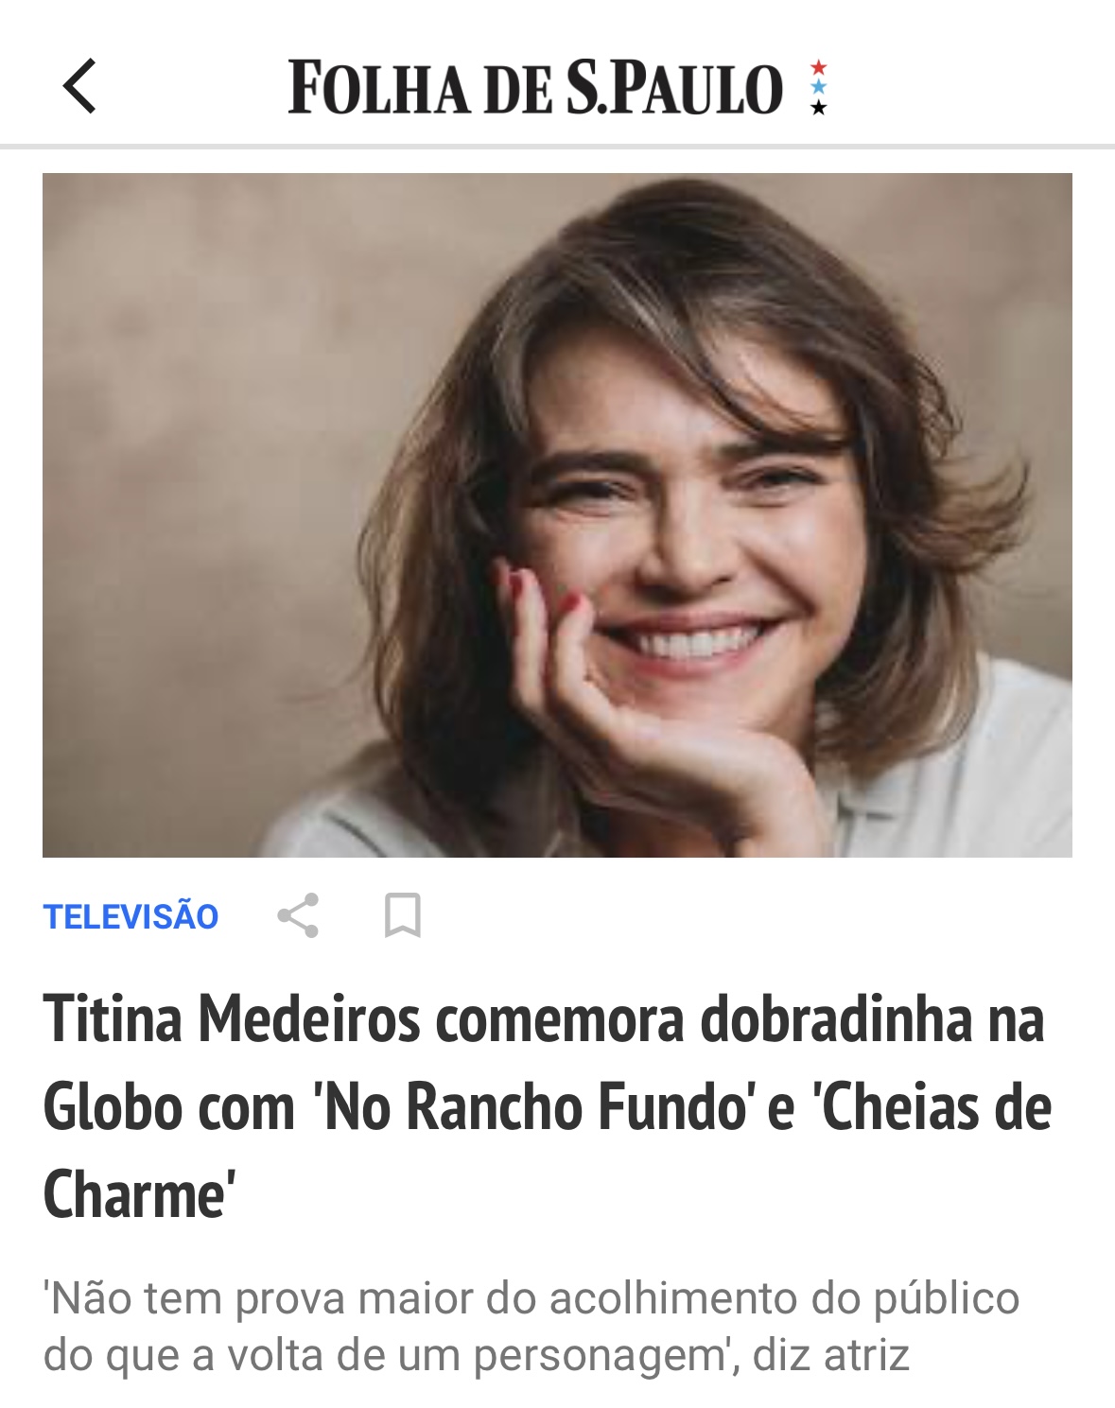1115x1408 pixels.
Task: Click the red star in the header
Action: (819, 67)
